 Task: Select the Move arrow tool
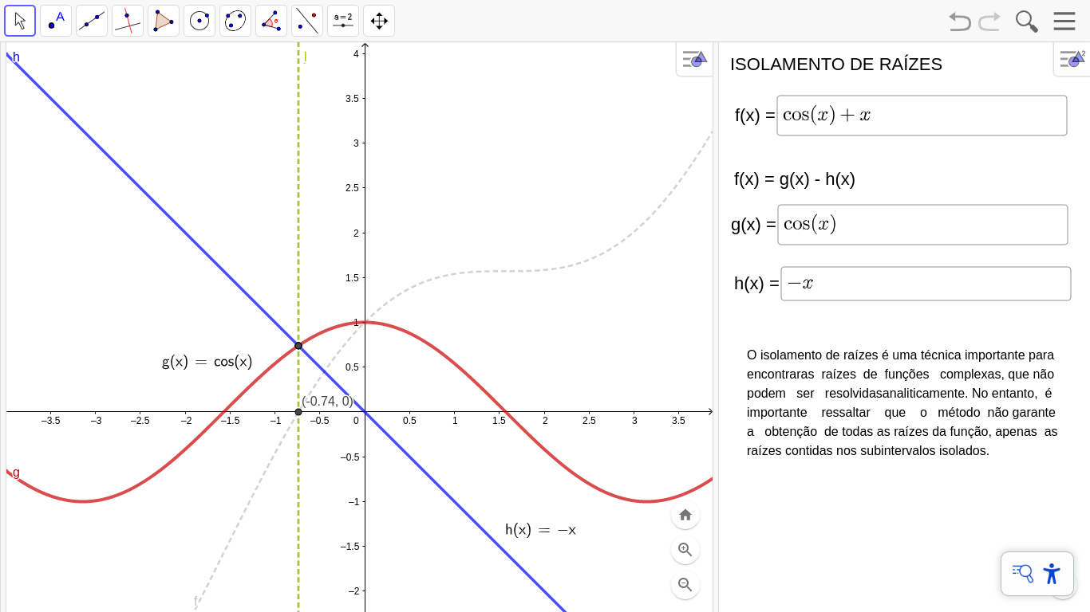20,21
